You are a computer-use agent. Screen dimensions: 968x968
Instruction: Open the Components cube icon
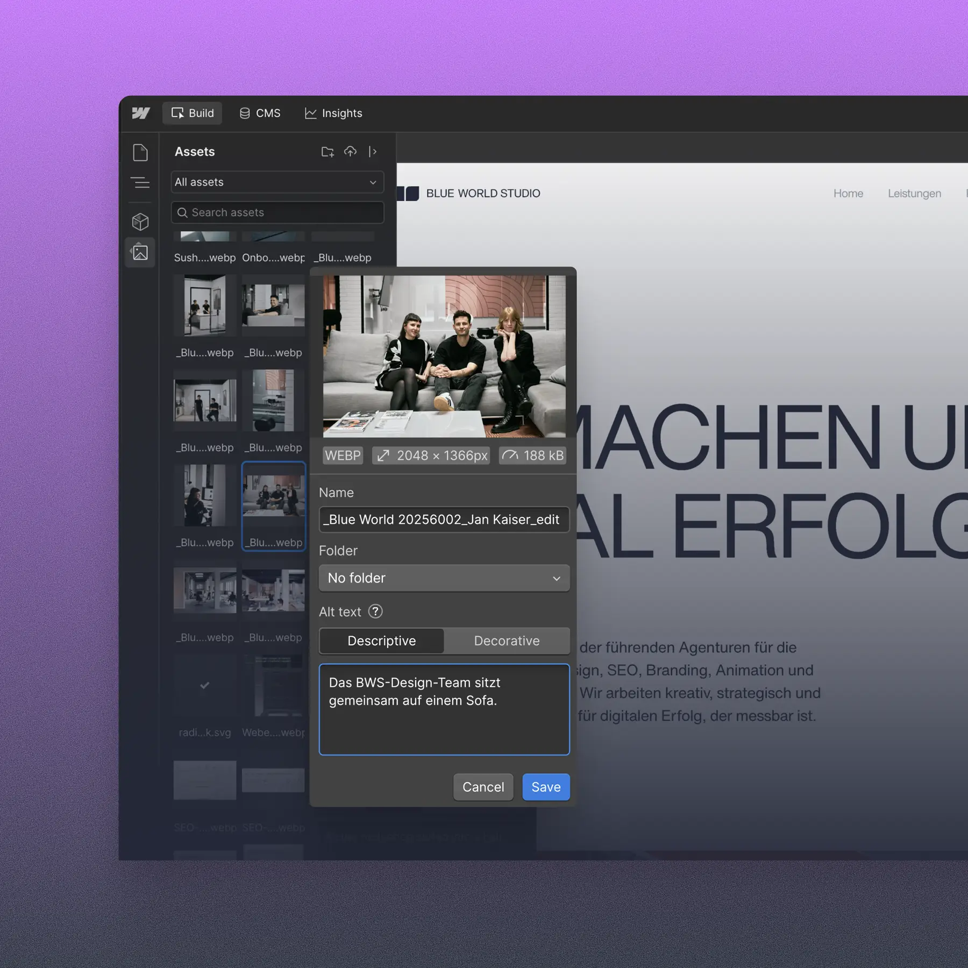(x=140, y=222)
